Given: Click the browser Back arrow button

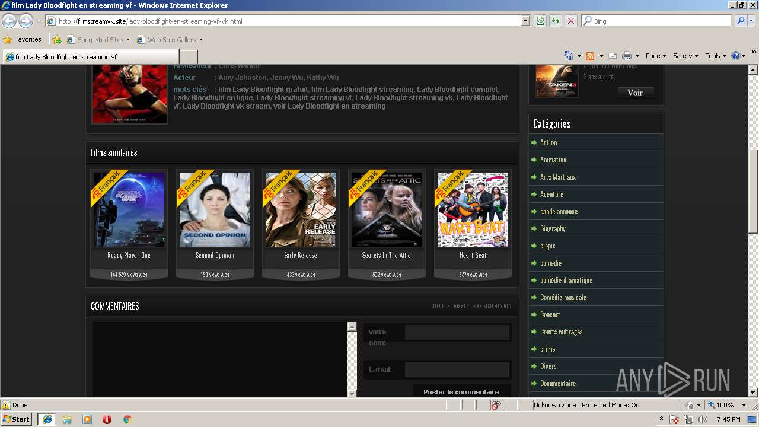Looking at the screenshot, I should [x=9, y=21].
